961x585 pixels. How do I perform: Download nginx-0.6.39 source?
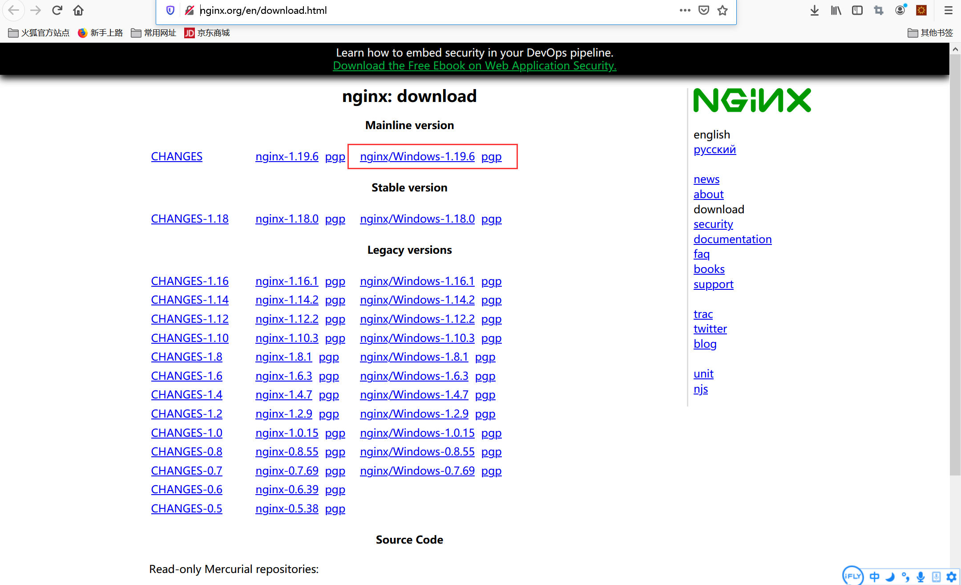pos(287,490)
